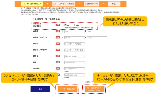156x94 pixels.
Task: Select the 法人 radio button
Action: click(65, 25)
